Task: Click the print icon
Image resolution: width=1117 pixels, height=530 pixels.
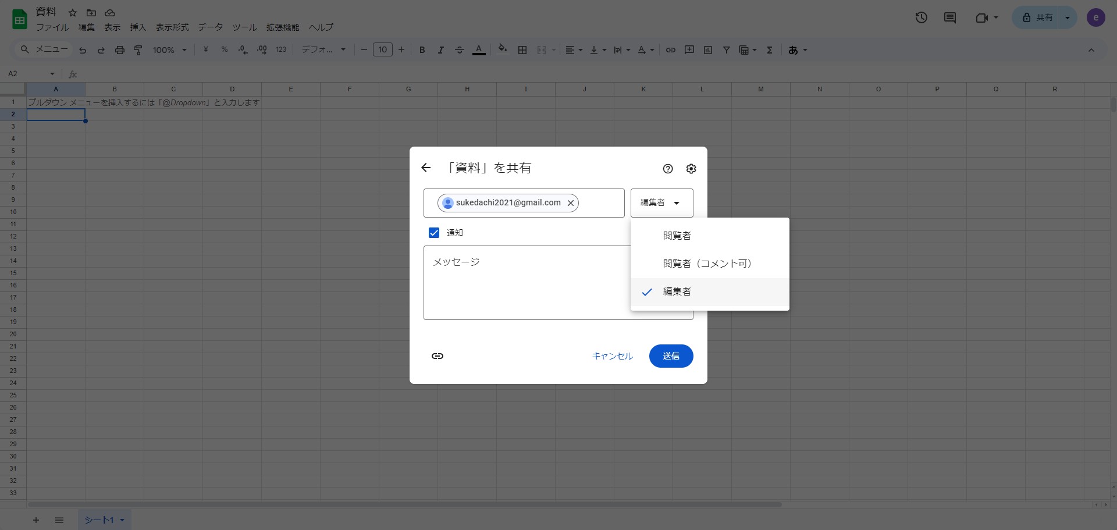Action: click(120, 50)
